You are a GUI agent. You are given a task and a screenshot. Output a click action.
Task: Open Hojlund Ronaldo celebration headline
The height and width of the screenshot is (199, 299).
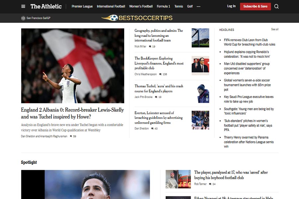tap(247, 54)
